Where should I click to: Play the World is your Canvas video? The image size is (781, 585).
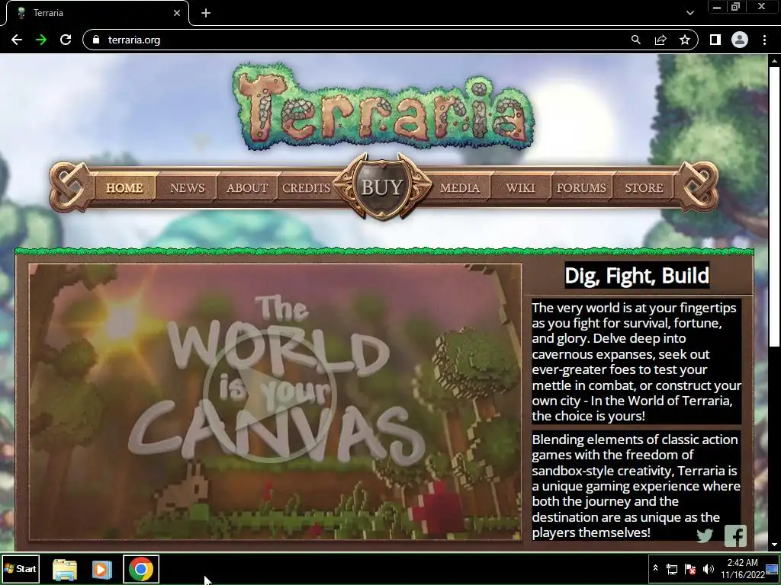269,396
